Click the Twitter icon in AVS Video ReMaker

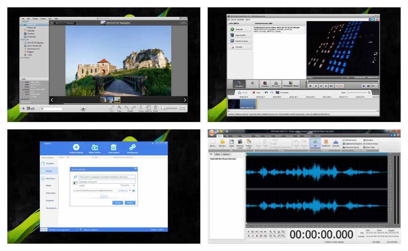point(374,19)
